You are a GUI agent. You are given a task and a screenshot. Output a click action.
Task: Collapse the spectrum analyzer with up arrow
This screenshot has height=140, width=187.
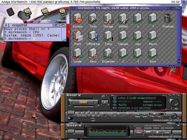(178, 125)
